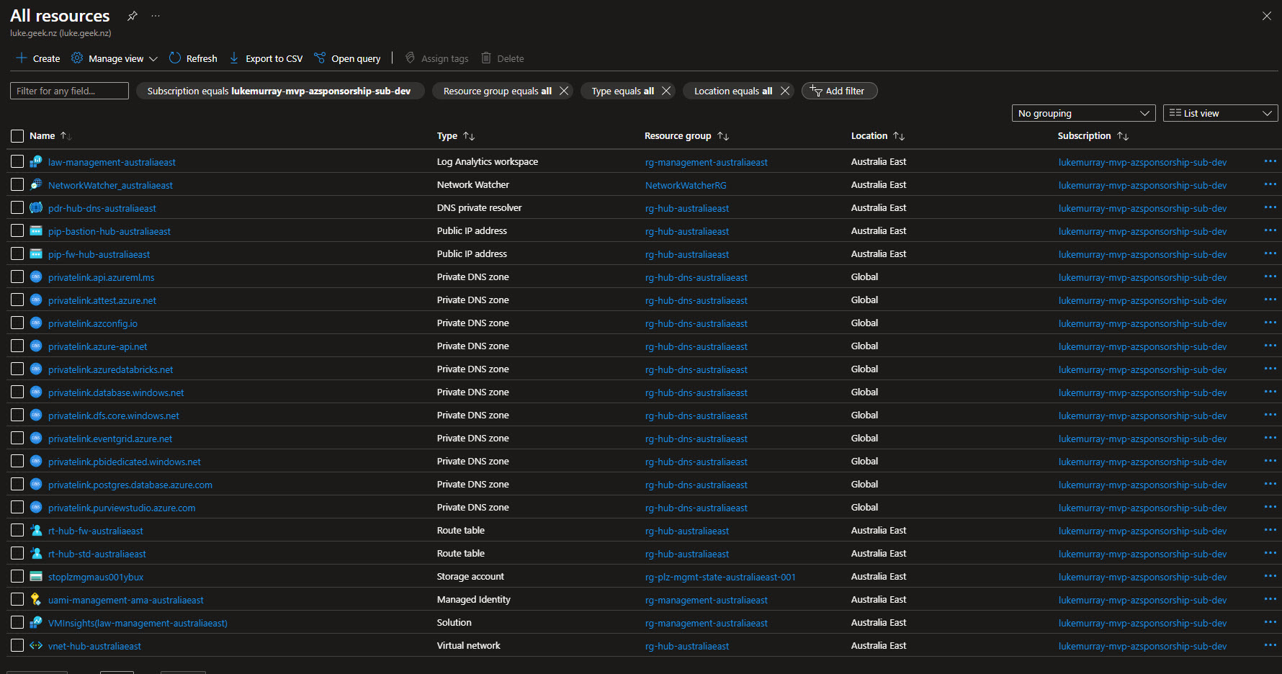
Task: Open the No grouping dropdown
Action: tap(1083, 113)
